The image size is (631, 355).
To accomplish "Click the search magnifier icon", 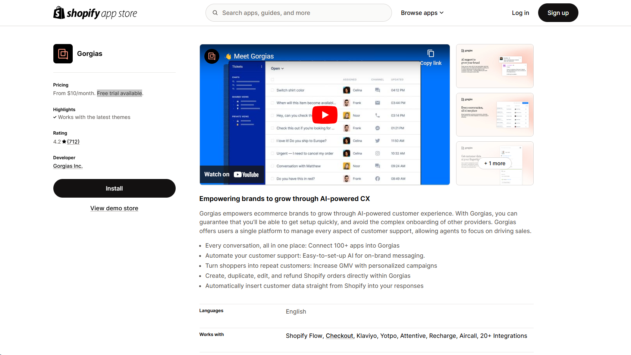I will (x=215, y=13).
